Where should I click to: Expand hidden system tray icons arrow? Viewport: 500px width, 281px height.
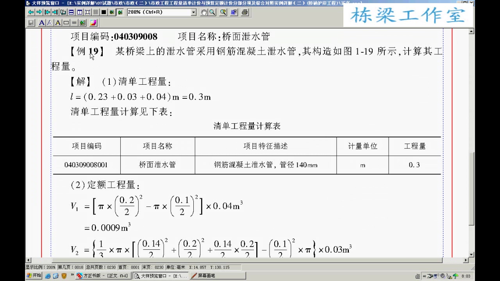tap(424, 276)
